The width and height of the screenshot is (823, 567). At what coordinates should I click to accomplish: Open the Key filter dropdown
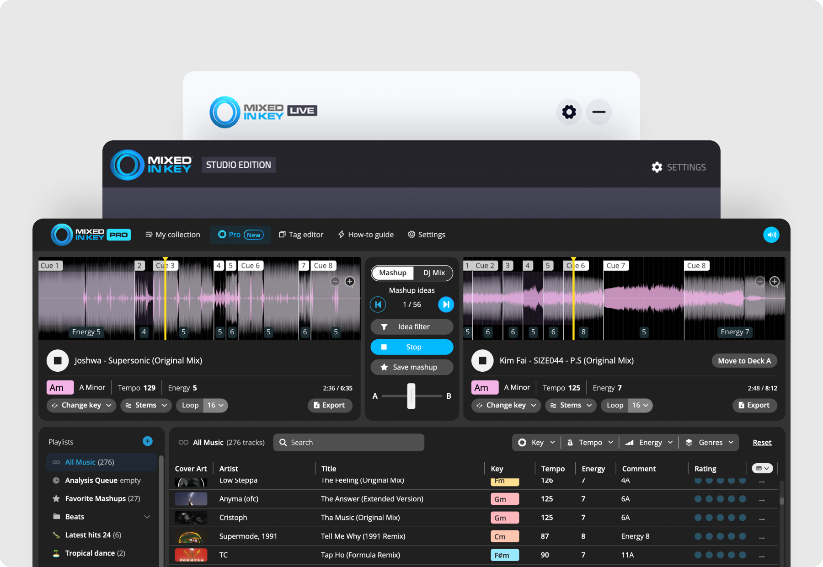point(537,443)
